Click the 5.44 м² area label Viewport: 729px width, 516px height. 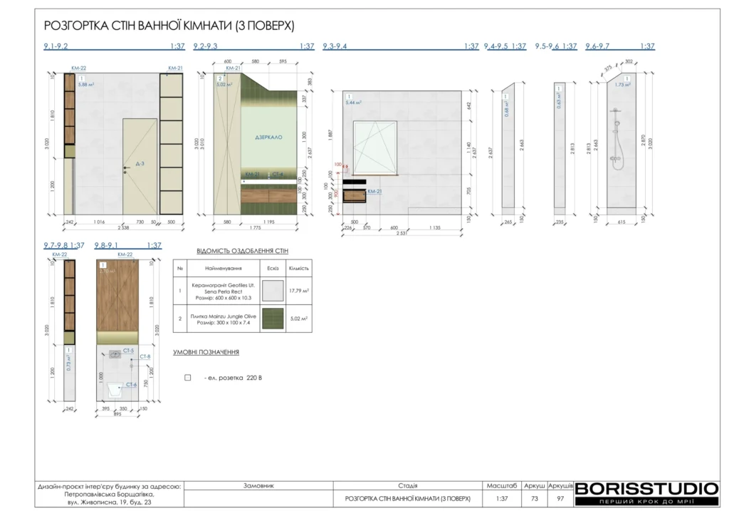pos(353,103)
